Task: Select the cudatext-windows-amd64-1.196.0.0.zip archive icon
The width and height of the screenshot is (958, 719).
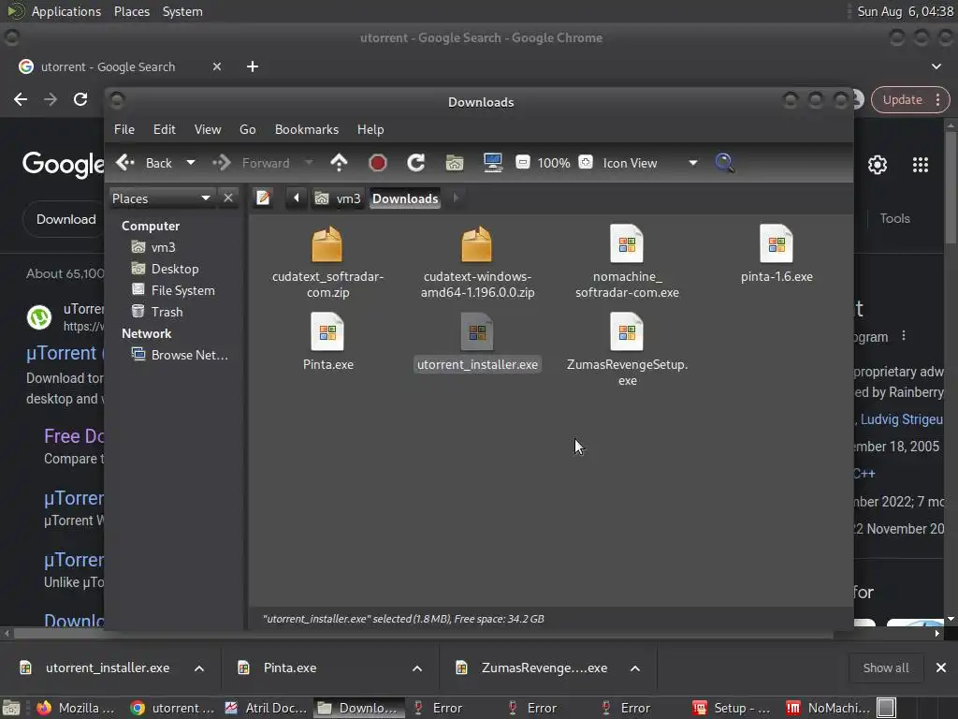Action: (x=476, y=244)
